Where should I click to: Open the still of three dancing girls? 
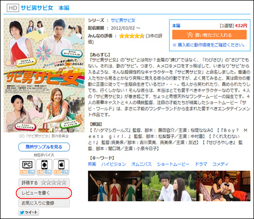pyautogui.click(x=115, y=186)
